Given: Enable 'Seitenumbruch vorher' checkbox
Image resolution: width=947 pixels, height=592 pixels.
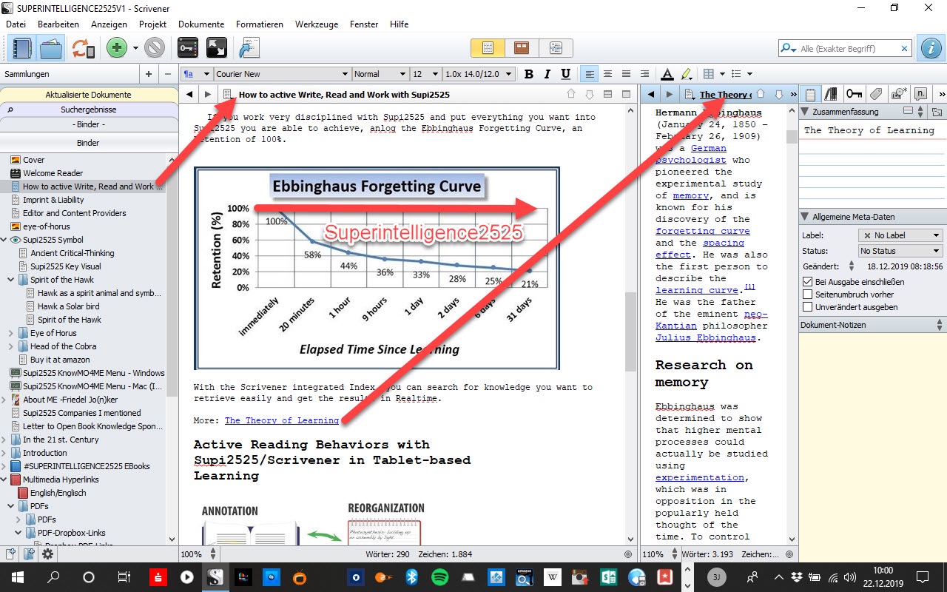Looking at the screenshot, I should click(808, 295).
